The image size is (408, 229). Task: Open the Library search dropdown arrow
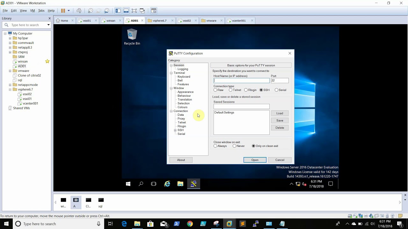click(x=48, y=25)
